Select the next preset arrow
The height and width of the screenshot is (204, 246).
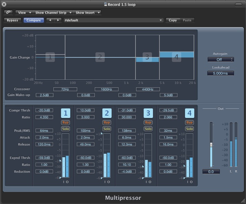58,20
